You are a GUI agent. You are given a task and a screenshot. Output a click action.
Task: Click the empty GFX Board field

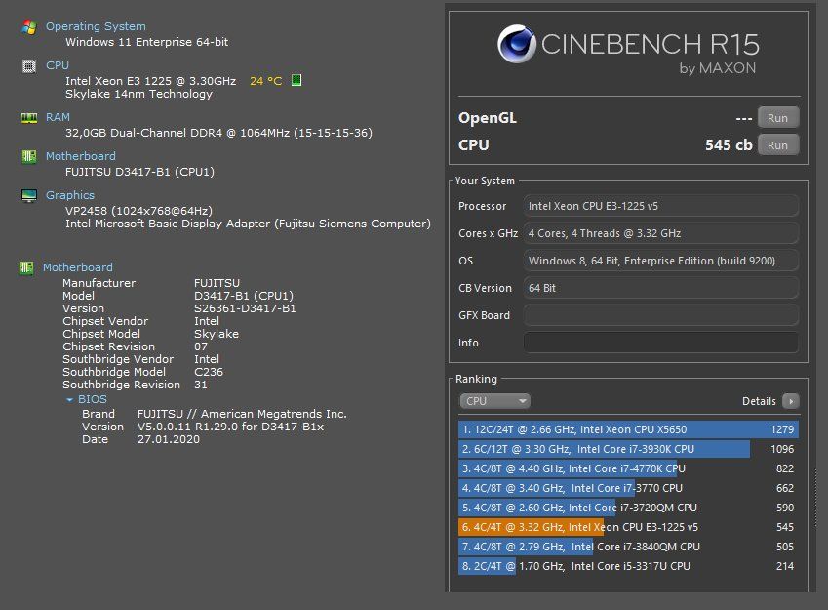(660, 315)
